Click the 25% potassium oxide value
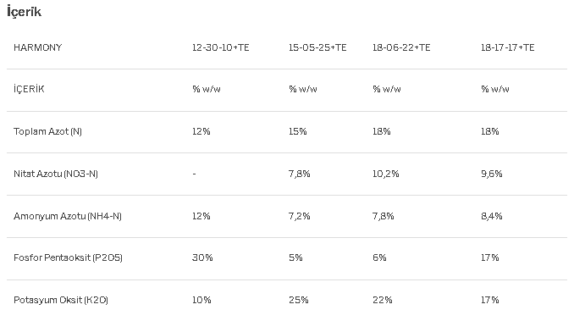574x321 pixels. click(x=298, y=300)
